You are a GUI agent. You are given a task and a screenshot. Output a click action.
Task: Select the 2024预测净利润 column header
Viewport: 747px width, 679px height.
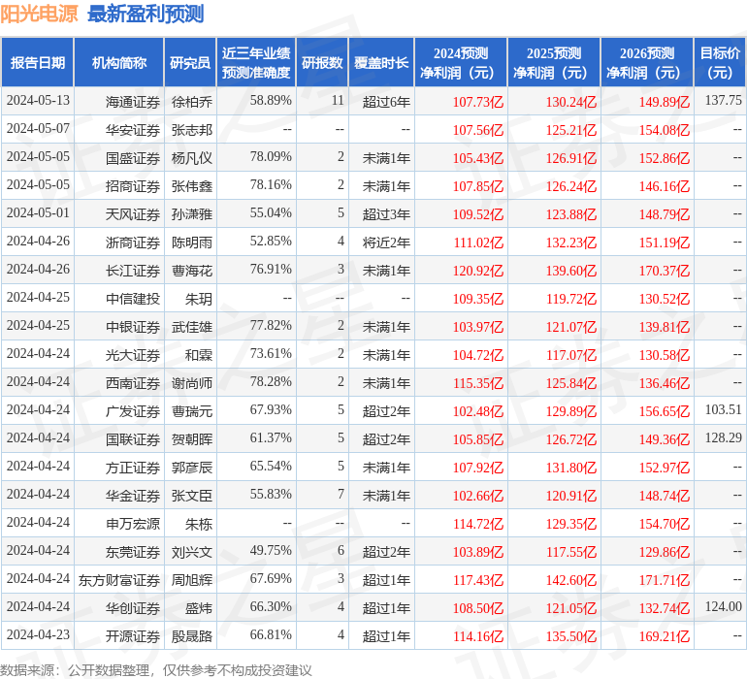[x=461, y=62]
